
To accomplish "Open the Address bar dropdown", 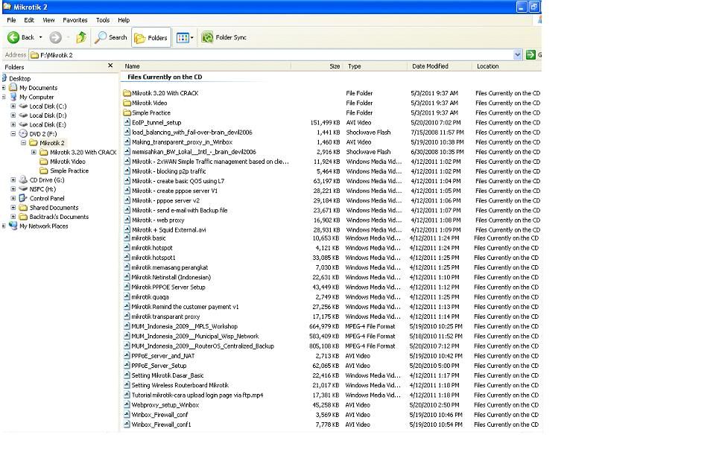I will coord(517,55).
